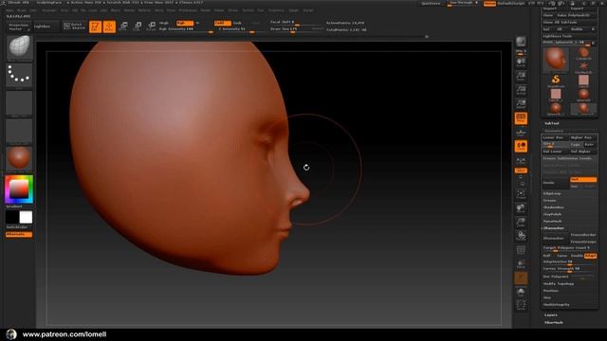607x341 pixels.
Task: Click the L.Sym icon in right shelf
Action: pos(521,161)
